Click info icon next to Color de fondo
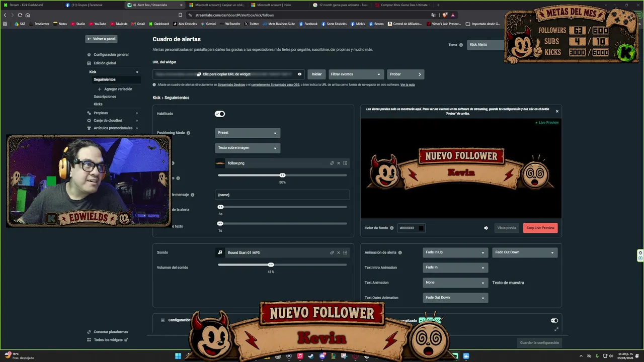The height and width of the screenshot is (362, 644). click(x=392, y=228)
